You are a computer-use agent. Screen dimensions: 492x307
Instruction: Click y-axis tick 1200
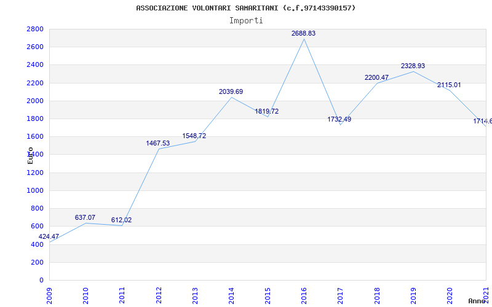[x=35, y=173]
